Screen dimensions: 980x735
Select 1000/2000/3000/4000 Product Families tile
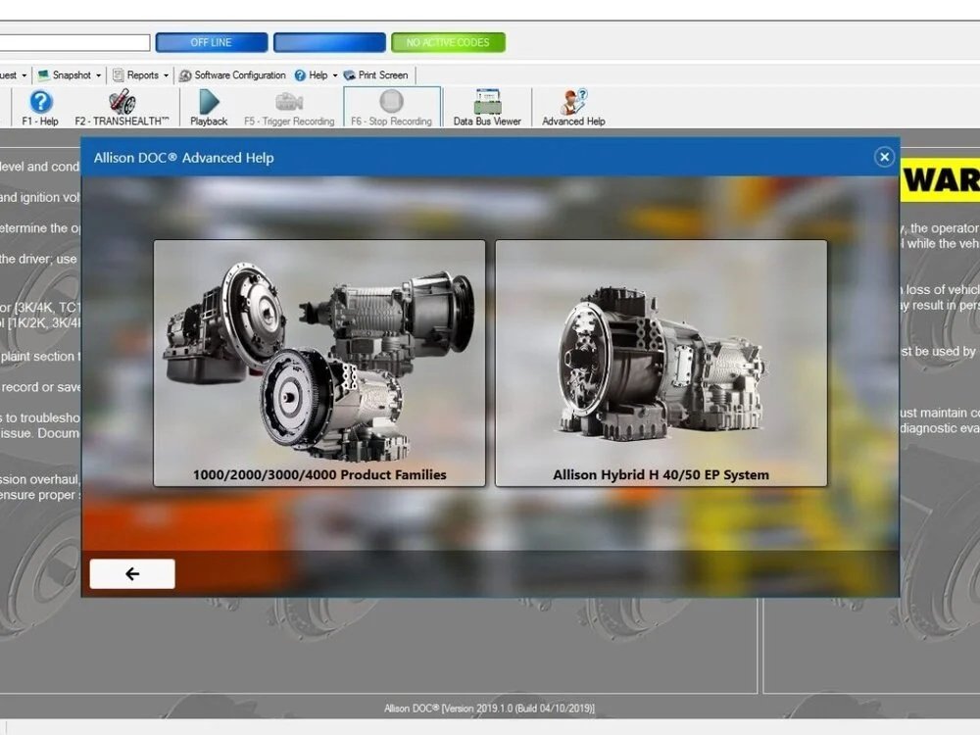click(x=319, y=364)
